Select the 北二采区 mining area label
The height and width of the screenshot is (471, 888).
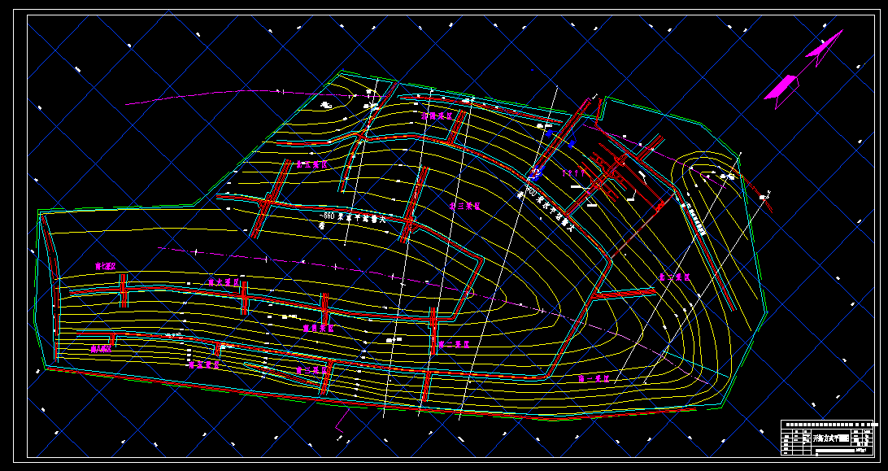point(674,277)
